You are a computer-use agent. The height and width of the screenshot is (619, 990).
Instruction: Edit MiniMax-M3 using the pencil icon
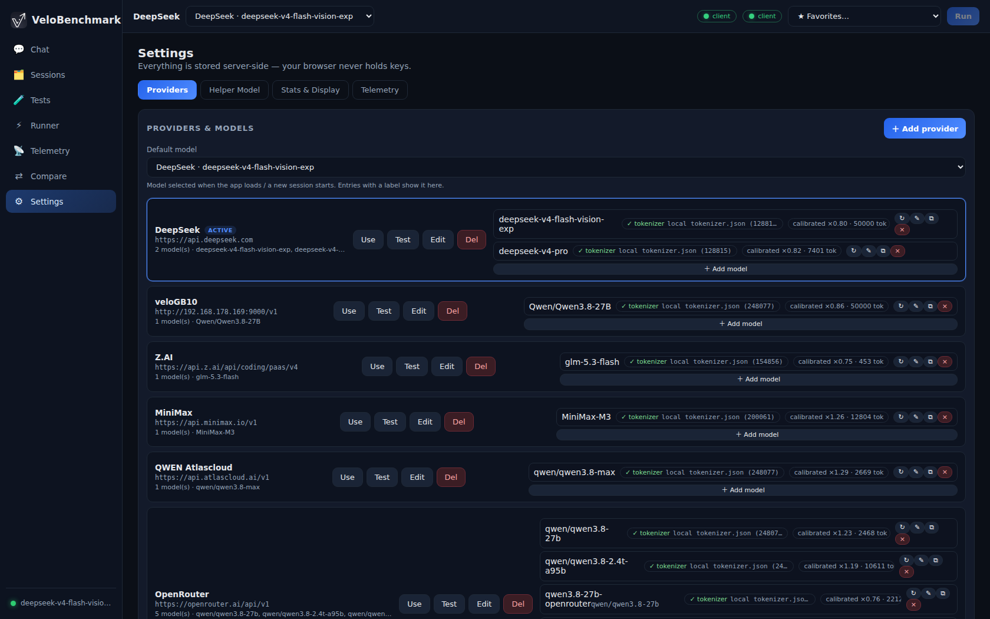click(x=916, y=417)
